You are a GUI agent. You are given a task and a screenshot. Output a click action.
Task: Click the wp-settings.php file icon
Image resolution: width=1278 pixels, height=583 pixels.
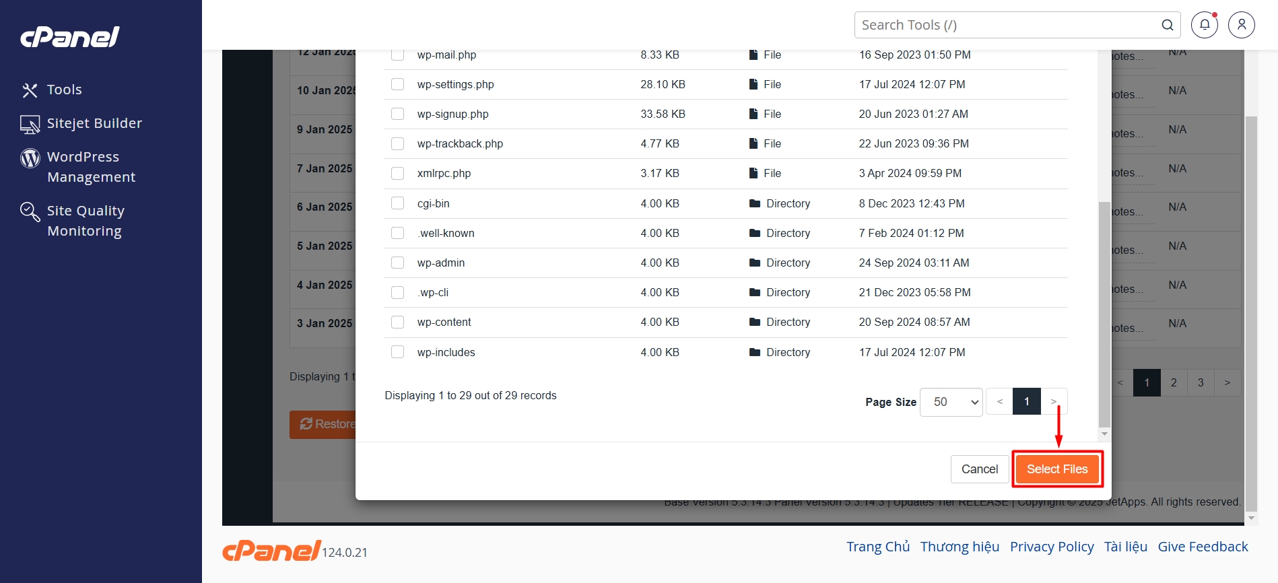click(x=753, y=85)
